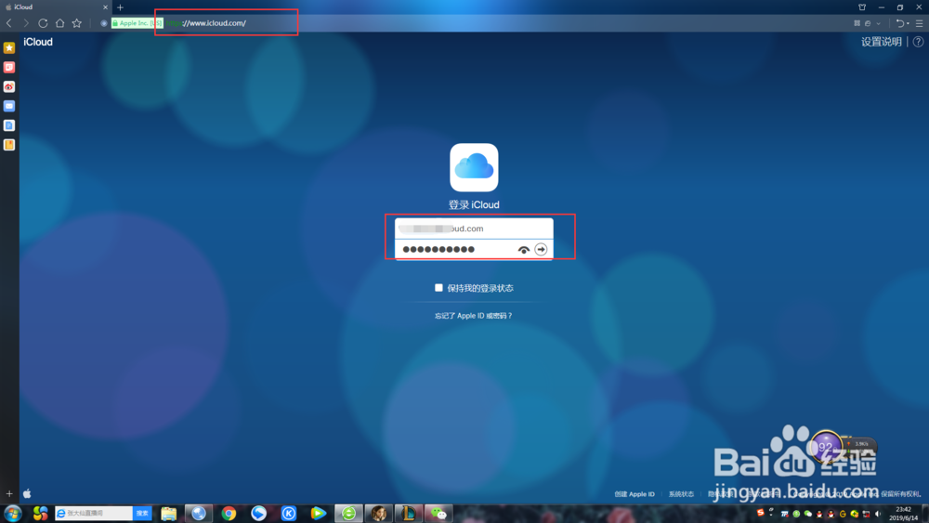The width and height of the screenshot is (929, 523).
Task: Reload the iCloud page
Action: tap(43, 23)
